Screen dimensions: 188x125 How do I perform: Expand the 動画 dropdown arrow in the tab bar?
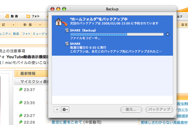tap(40, 25)
